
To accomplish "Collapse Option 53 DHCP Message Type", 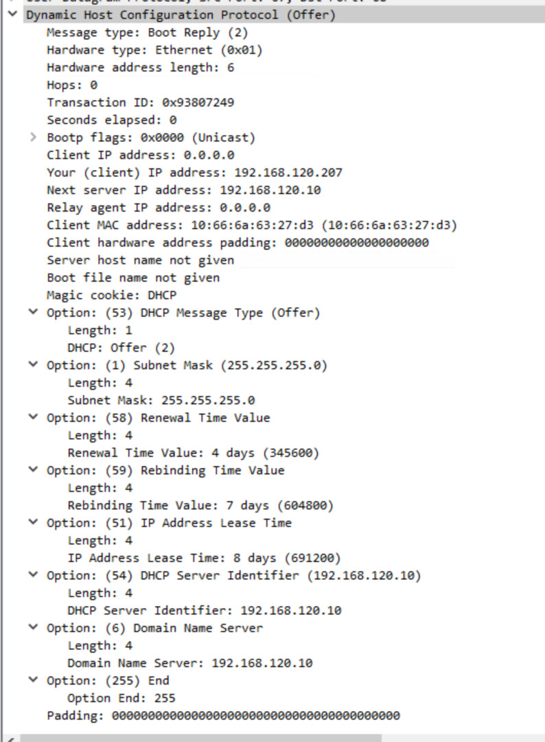I will 33,313.
